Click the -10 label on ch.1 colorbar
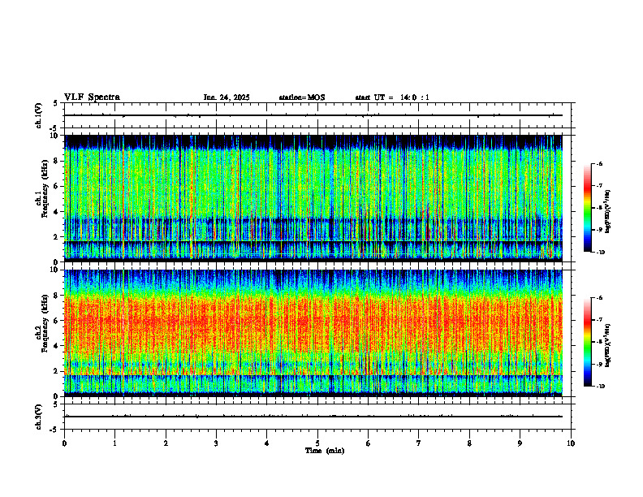Image resolution: width=643 pixels, height=497 pixels. (x=601, y=253)
